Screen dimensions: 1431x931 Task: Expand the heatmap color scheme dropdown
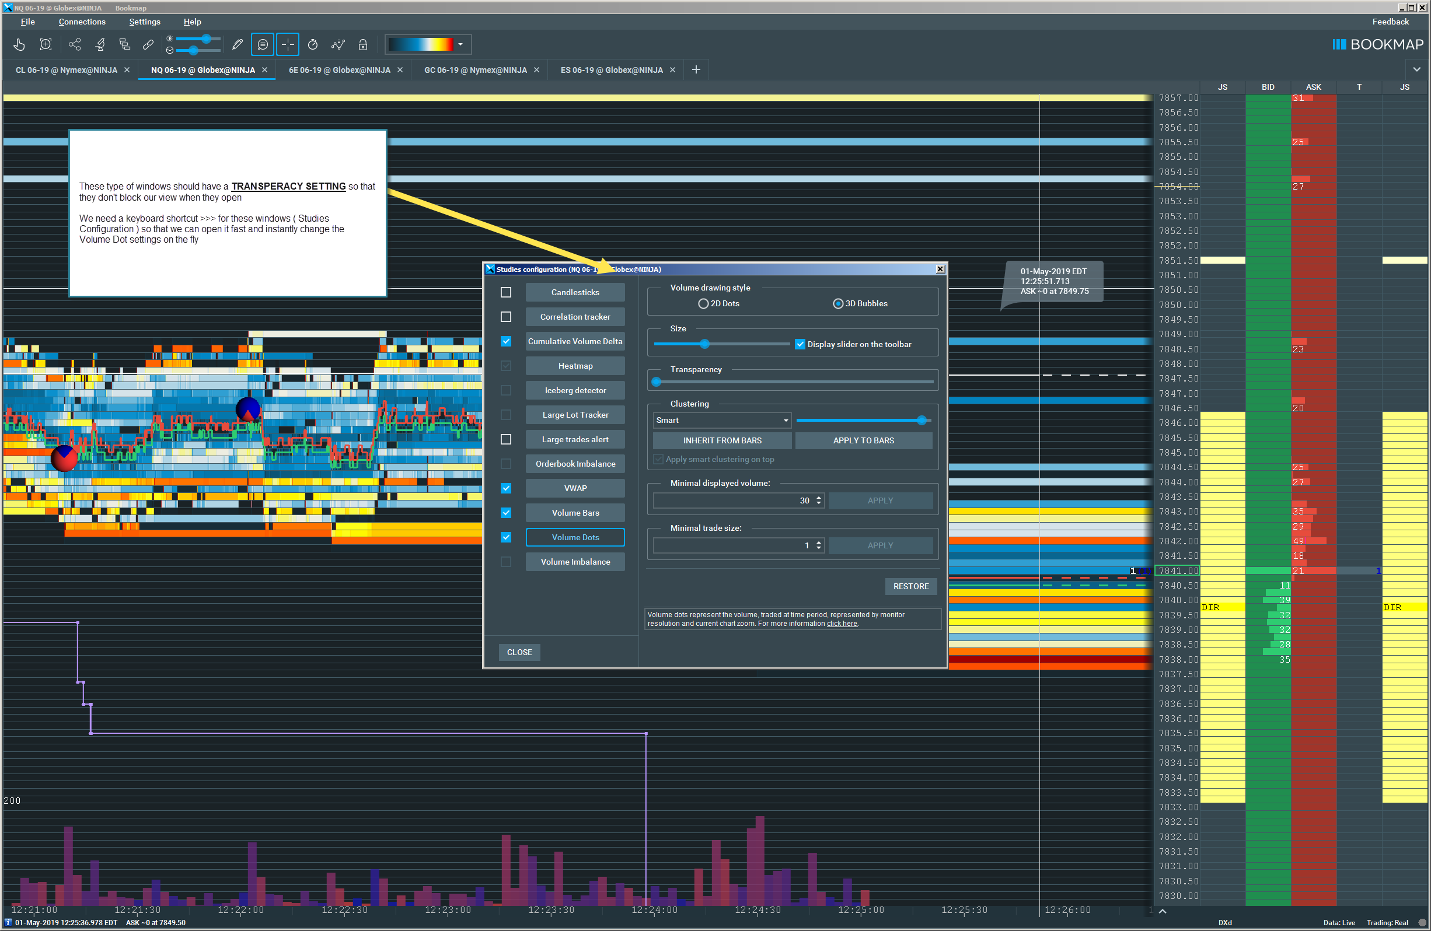pyautogui.click(x=460, y=44)
